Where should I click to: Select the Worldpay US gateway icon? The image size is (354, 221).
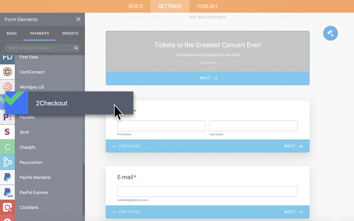7,87
